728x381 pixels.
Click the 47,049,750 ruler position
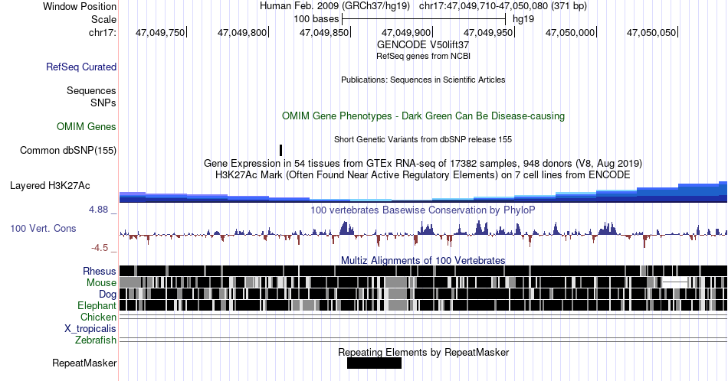pos(160,32)
